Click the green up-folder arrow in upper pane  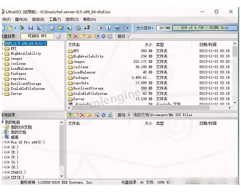coord(70,36)
